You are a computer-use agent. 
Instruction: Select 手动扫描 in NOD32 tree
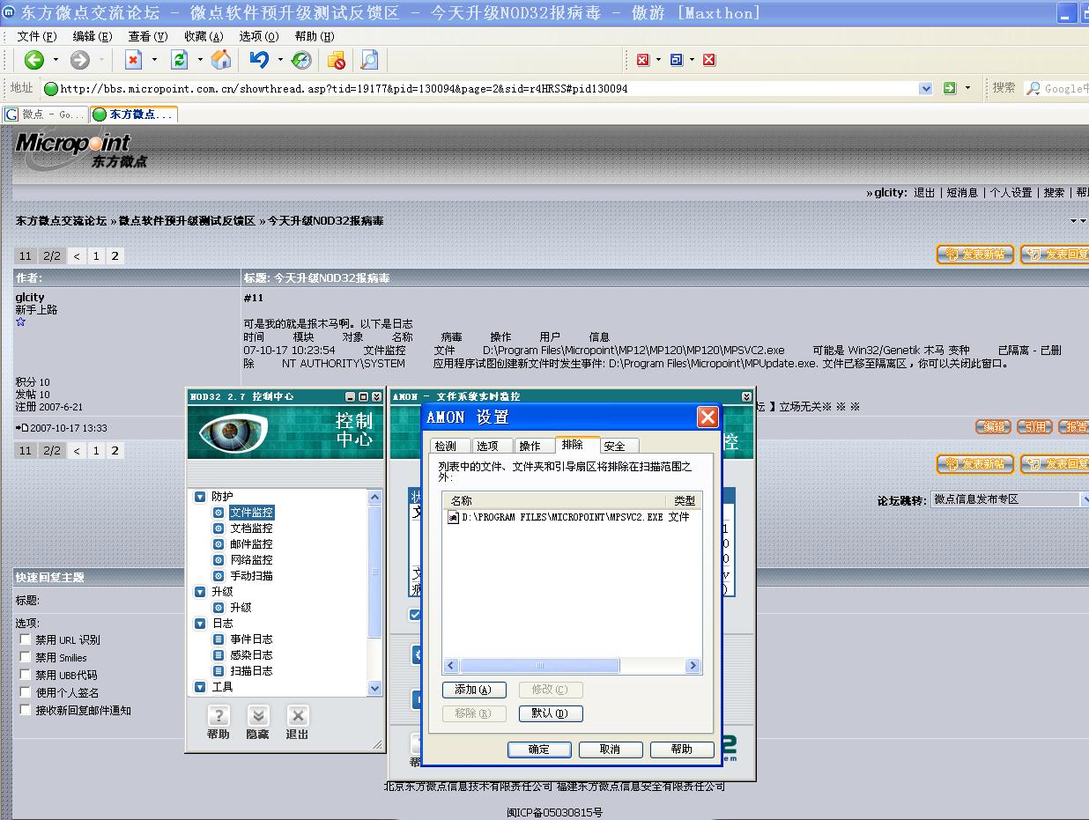(x=251, y=576)
